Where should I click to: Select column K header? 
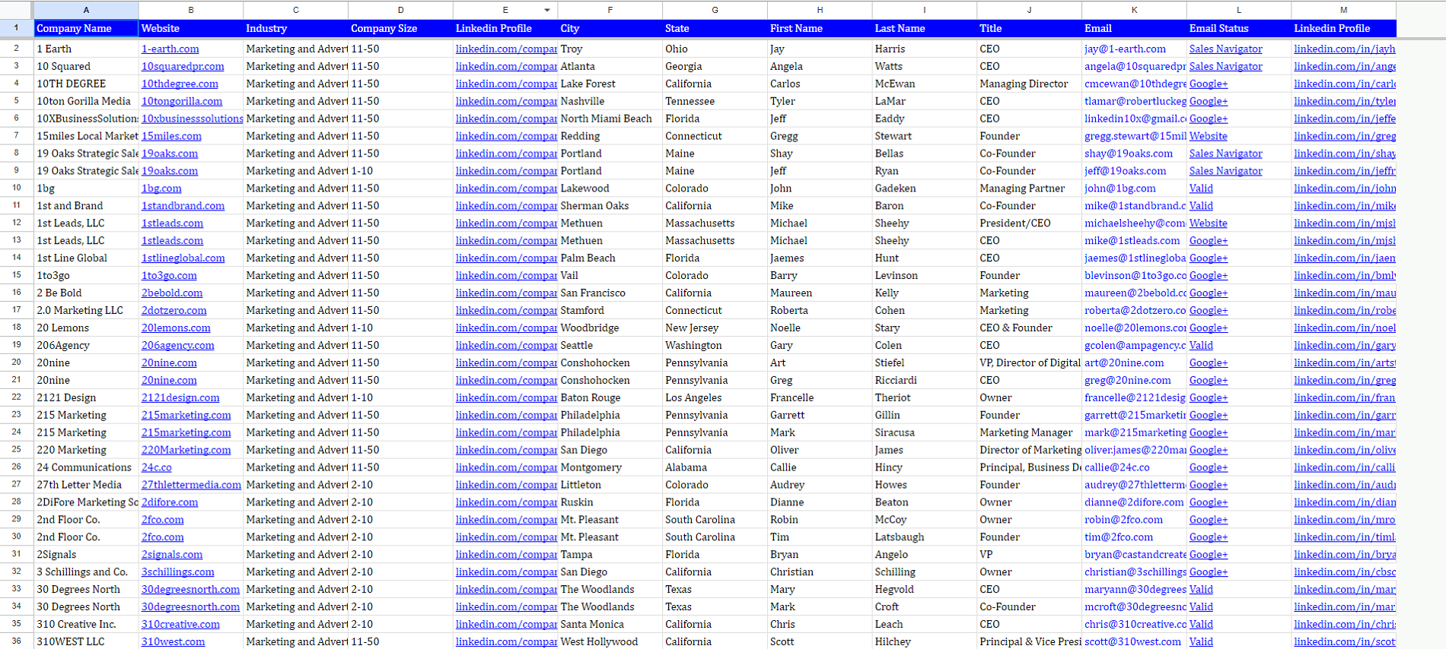[x=1134, y=10]
